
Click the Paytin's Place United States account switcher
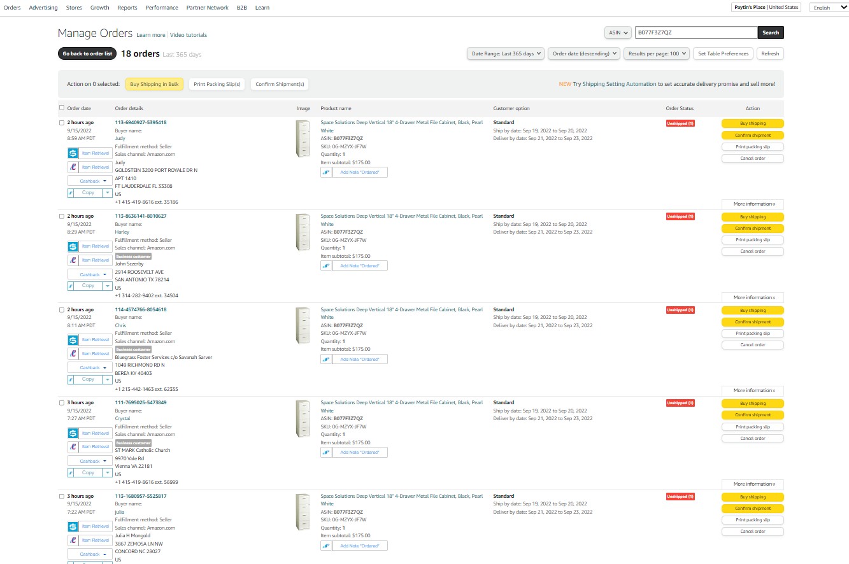[766, 8]
